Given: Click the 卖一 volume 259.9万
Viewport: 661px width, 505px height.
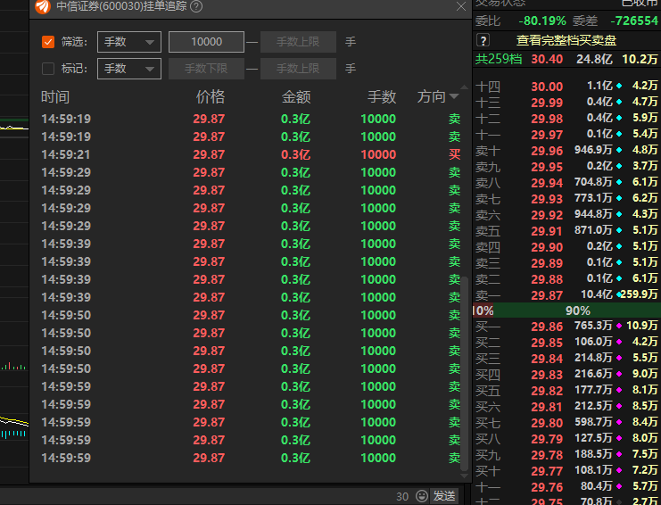Looking at the screenshot, I should click(639, 294).
